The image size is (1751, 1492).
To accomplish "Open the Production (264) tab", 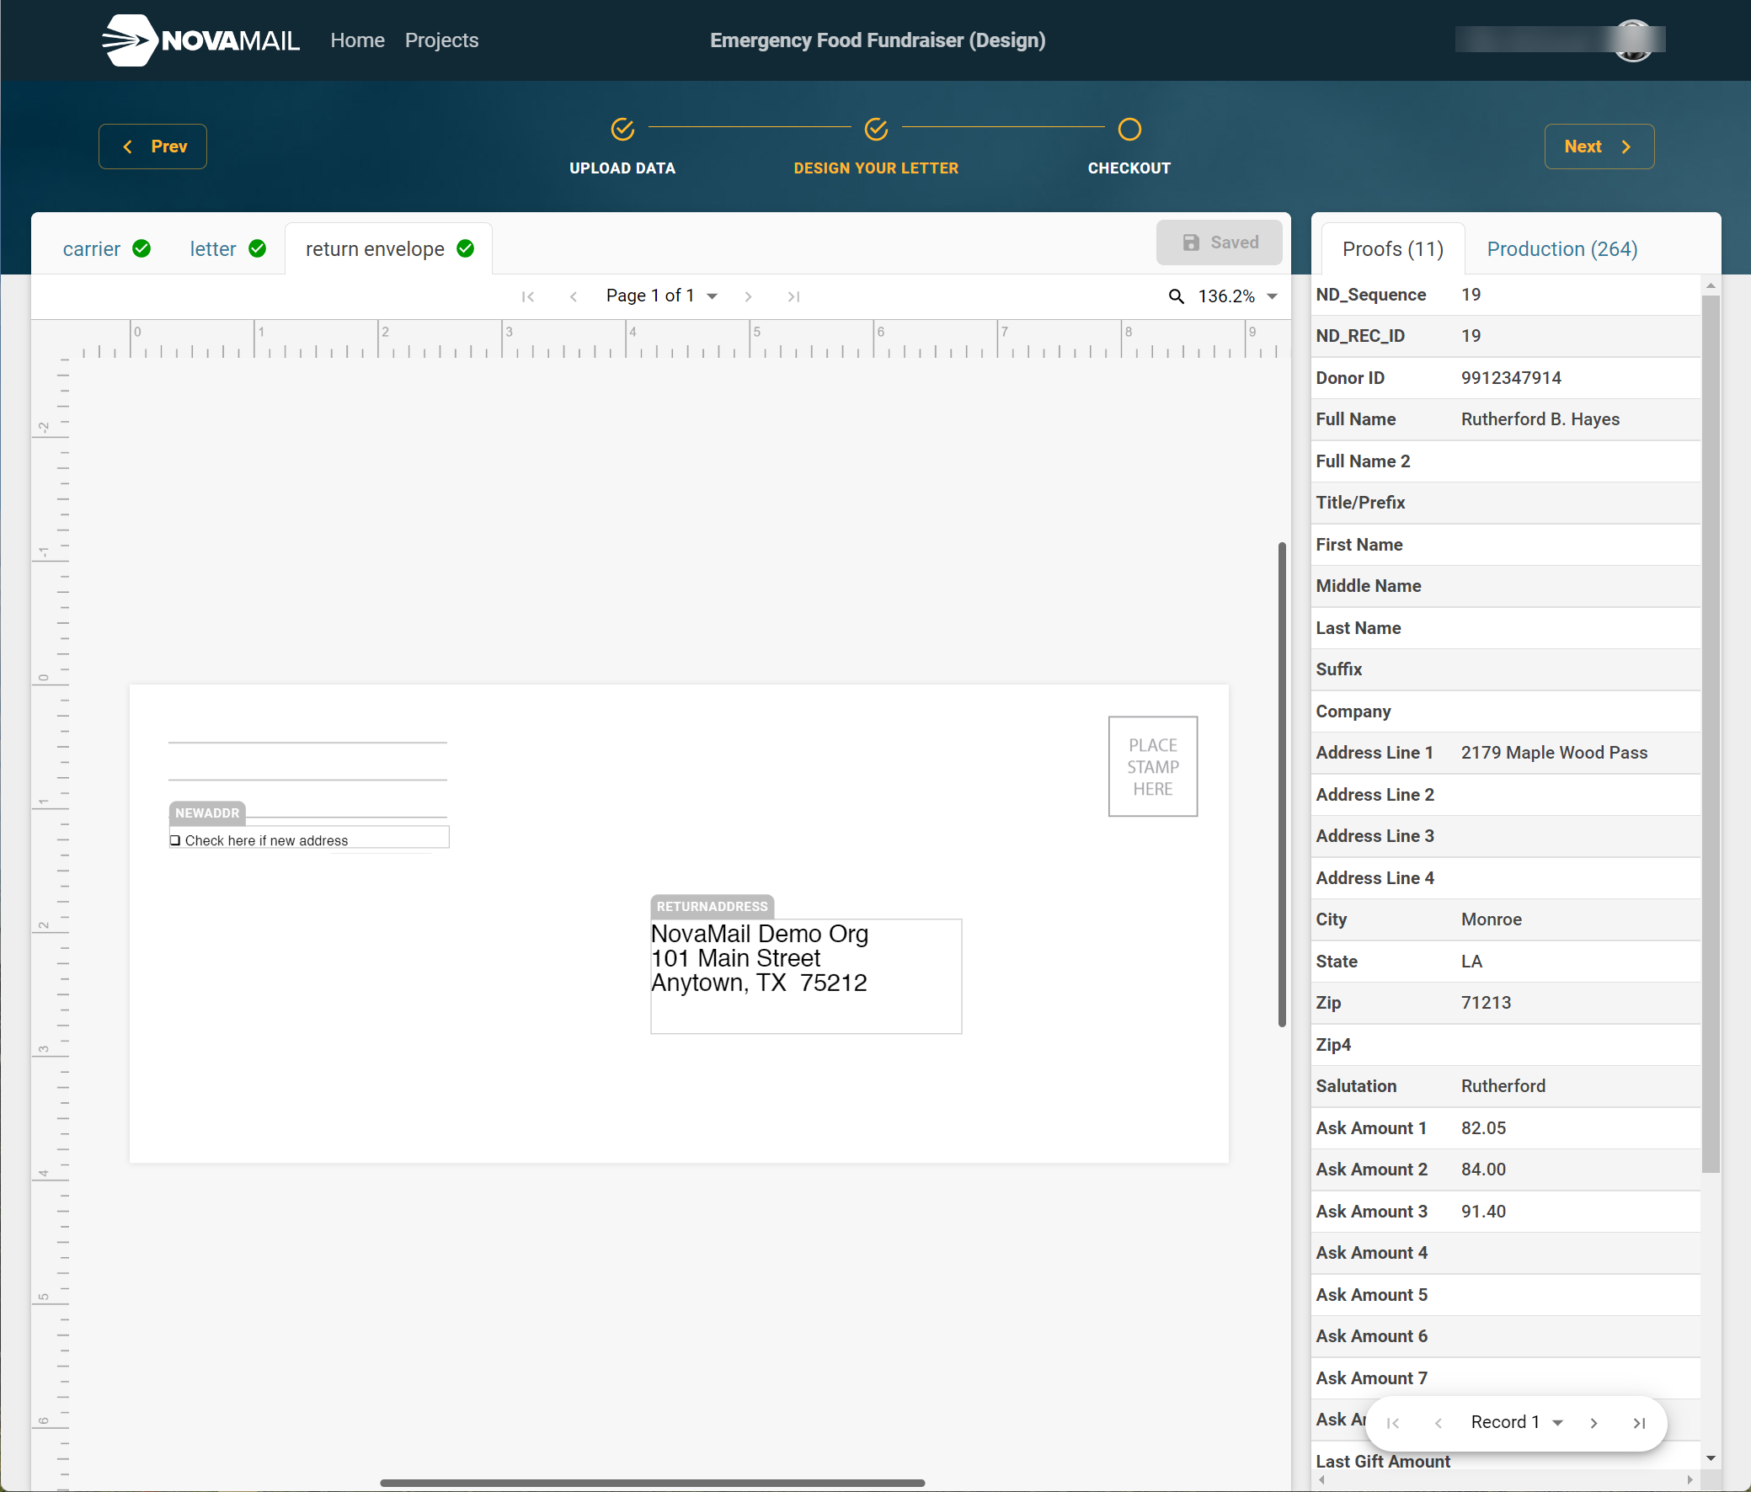I will 1561,249.
